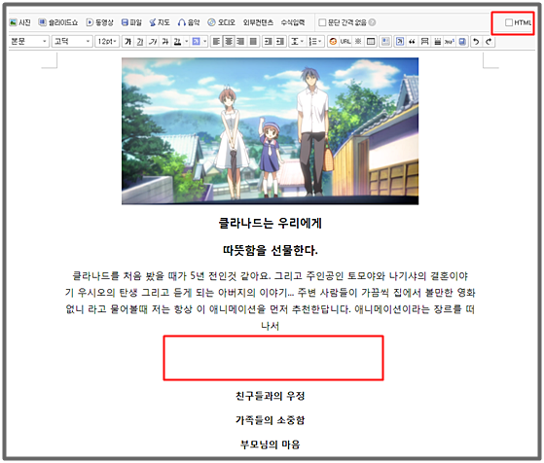The image size is (544, 463).
Task: Insert a text box (가 box icon)
Action: pos(399,42)
